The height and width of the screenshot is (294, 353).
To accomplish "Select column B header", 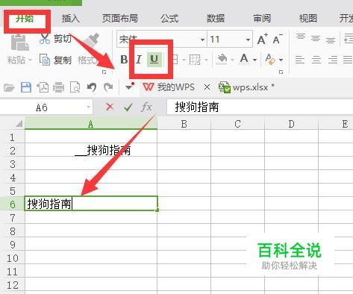I will coord(184,124).
